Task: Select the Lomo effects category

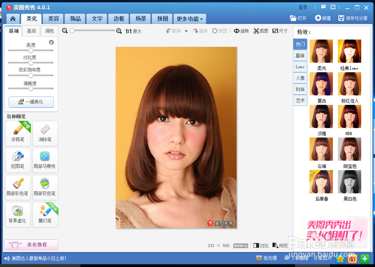Action: [300, 67]
